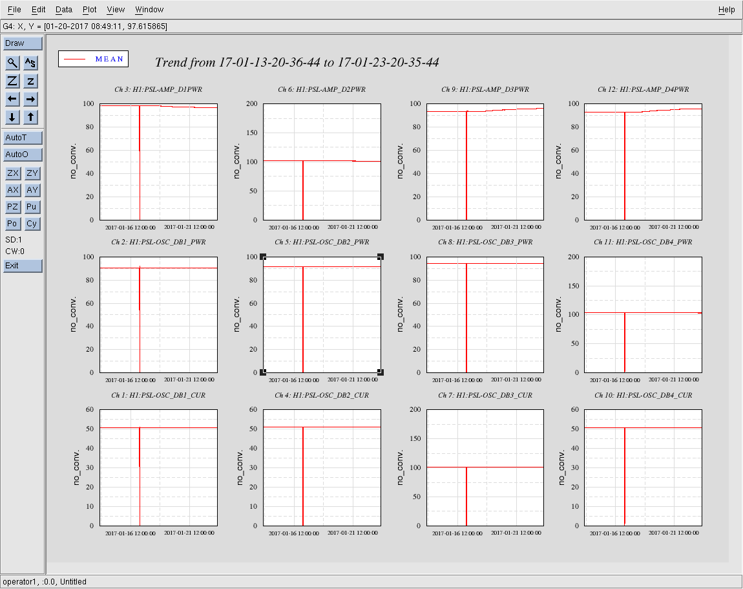Click the Cy button
The height and width of the screenshot is (589, 743).
tap(32, 224)
